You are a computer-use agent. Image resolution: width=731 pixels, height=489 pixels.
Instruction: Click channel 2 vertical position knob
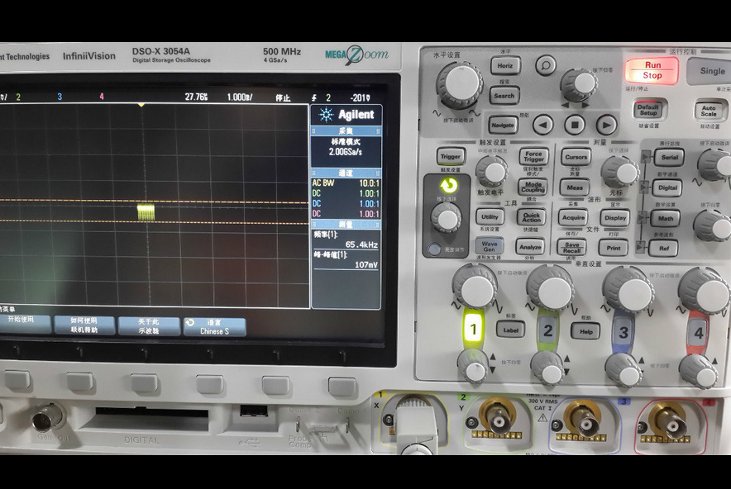click(x=547, y=368)
